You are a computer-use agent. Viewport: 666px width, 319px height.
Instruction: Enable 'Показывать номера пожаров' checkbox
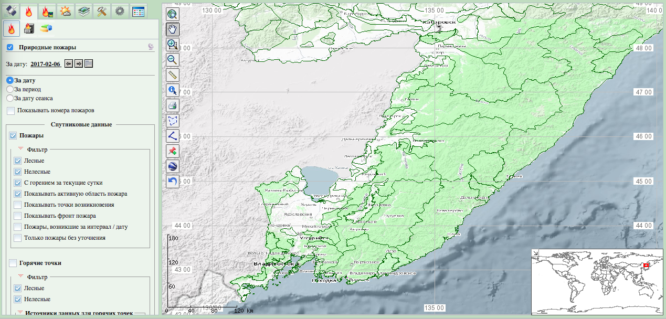(10, 111)
